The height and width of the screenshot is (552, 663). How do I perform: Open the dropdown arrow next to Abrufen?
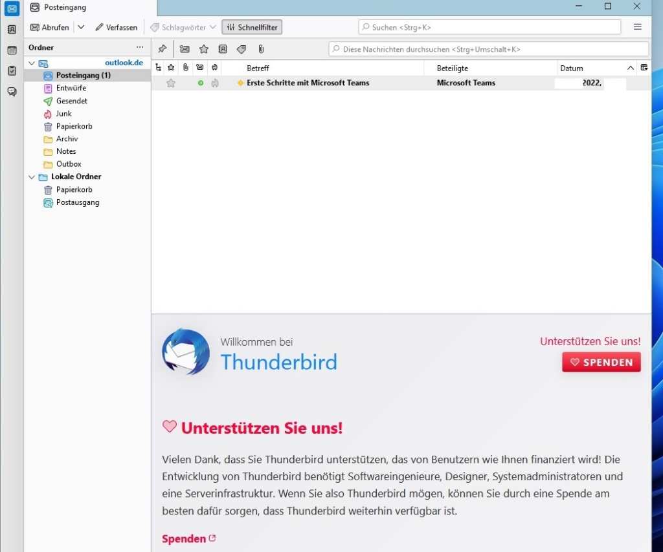tap(81, 27)
